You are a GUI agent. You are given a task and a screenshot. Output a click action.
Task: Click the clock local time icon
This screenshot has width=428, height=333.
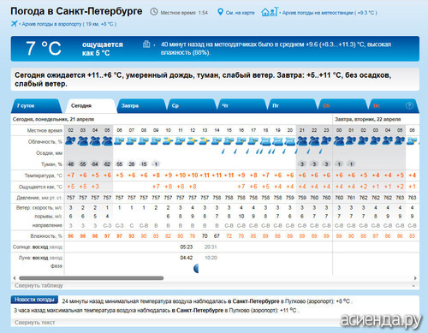click(154, 12)
